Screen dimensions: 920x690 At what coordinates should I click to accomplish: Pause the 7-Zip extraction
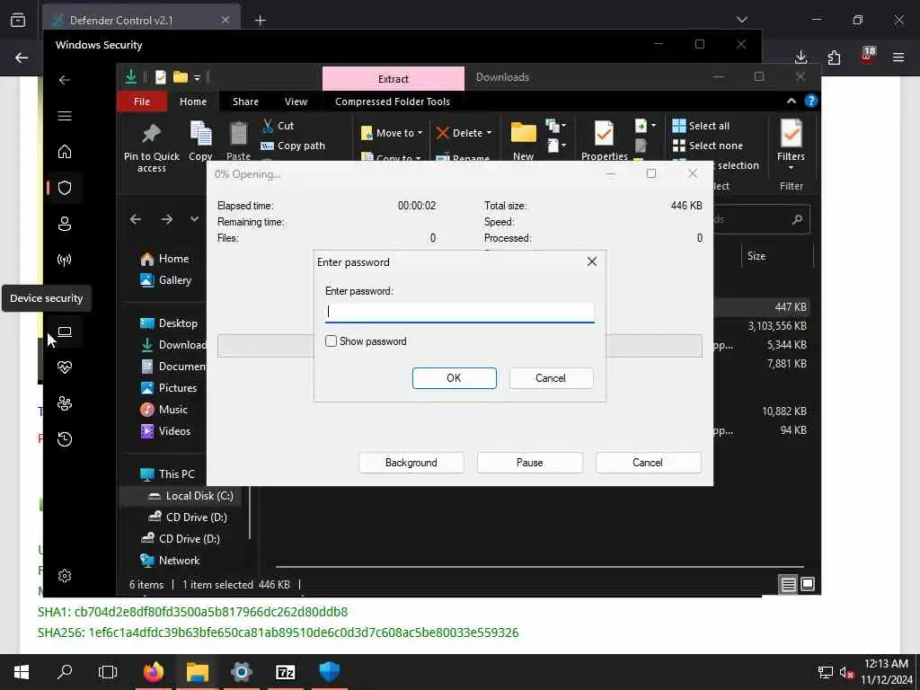pyautogui.click(x=529, y=463)
